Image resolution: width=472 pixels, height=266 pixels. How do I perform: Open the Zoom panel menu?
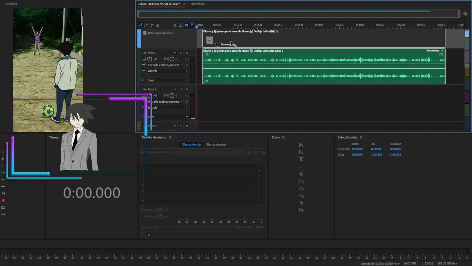coord(283,137)
